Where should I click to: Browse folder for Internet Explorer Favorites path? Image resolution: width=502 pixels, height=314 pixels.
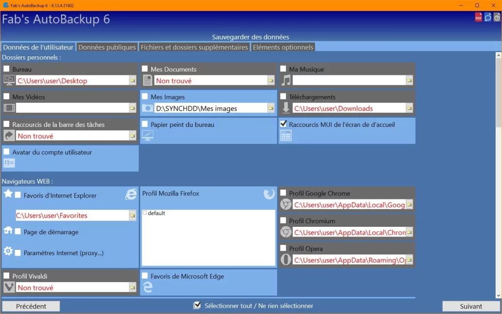tap(132, 215)
